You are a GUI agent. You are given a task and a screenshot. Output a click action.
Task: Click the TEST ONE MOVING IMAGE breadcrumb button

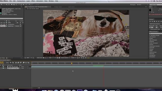click(x=33, y=9)
